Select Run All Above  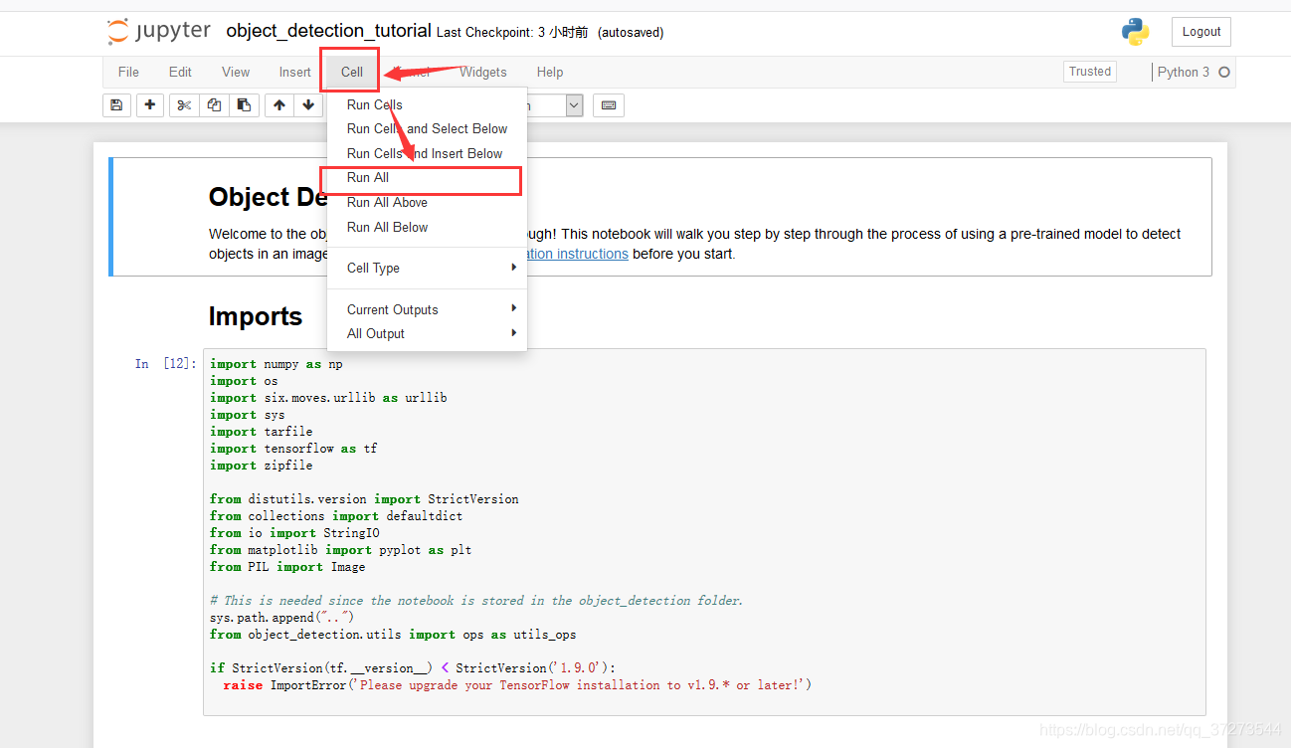point(428,202)
